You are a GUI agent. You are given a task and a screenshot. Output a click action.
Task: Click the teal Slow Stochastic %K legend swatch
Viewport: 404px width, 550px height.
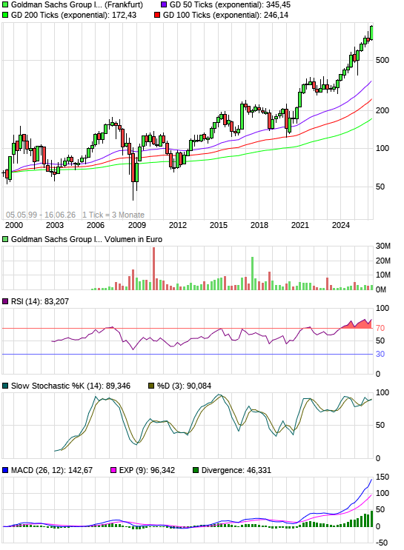(5, 386)
